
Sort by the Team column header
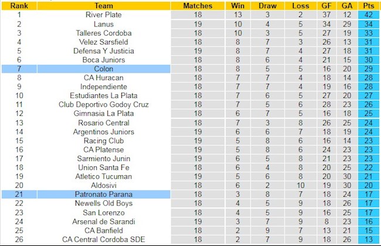coord(104,6)
